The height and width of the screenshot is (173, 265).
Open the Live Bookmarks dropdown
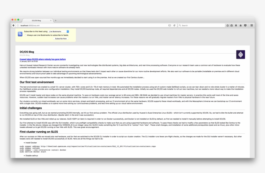(58, 32)
